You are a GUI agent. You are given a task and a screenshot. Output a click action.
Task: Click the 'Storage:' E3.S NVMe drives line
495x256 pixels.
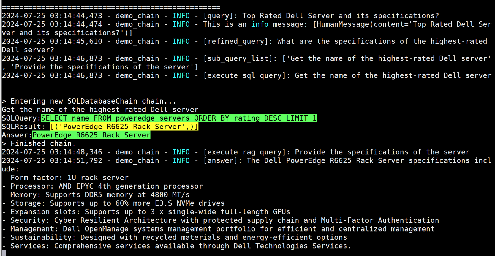113,203
